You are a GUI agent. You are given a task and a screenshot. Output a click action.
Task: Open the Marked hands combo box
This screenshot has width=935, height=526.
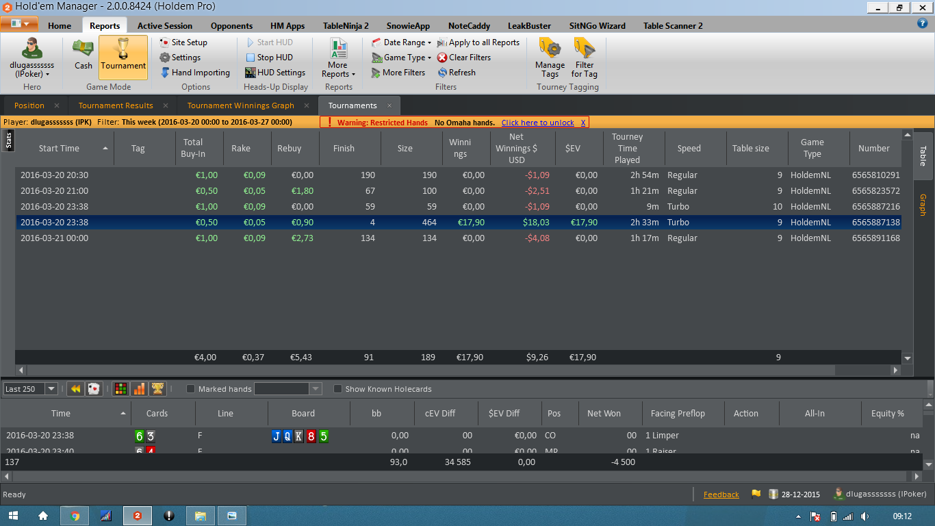(288, 389)
